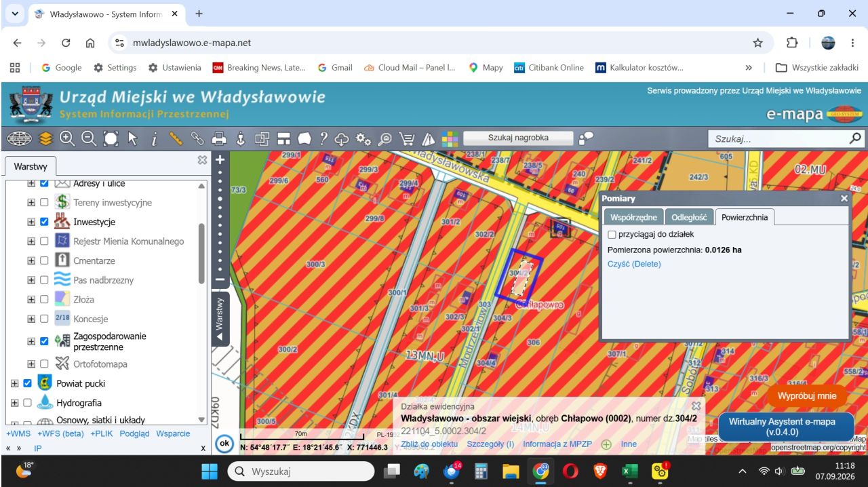
Task: Enable the Rejestr Mienia Komunalnego layer
Action: (44, 241)
